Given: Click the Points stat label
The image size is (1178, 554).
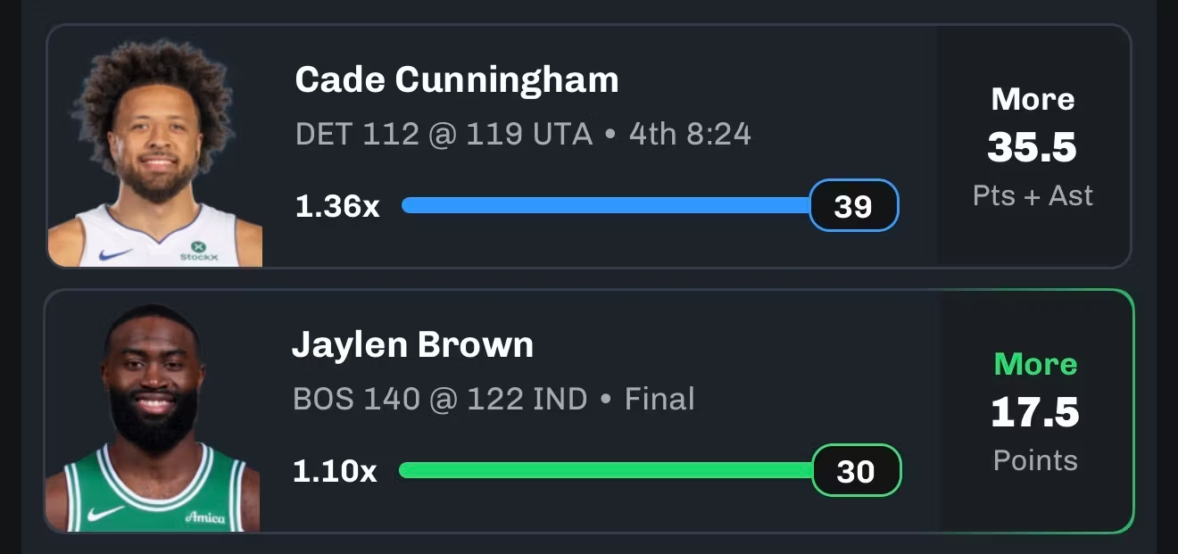Looking at the screenshot, I should pyautogui.click(x=1035, y=460).
